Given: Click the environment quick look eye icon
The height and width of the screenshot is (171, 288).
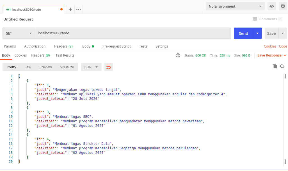Looking at the screenshot, I should (x=272, y=6).
